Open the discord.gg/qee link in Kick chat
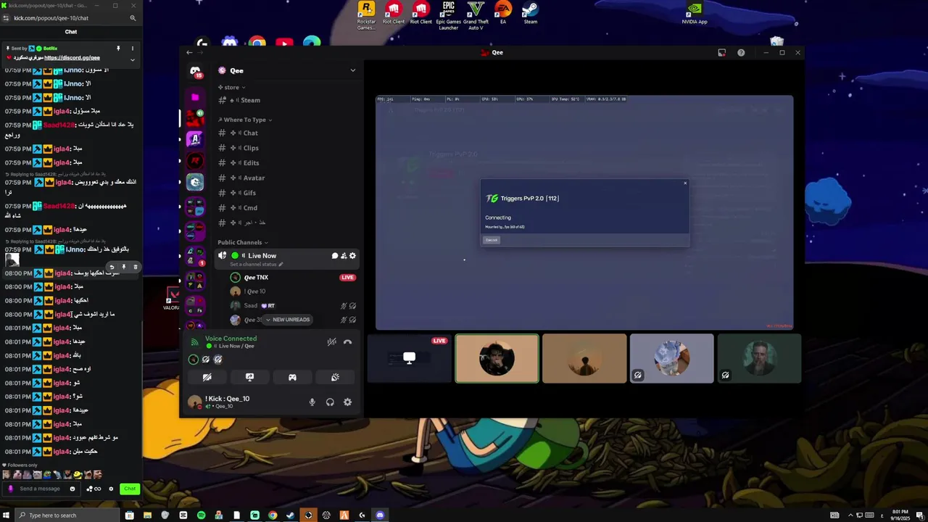Image resolution: width=928 pixels, height=522 pixels. coord(72,58)
